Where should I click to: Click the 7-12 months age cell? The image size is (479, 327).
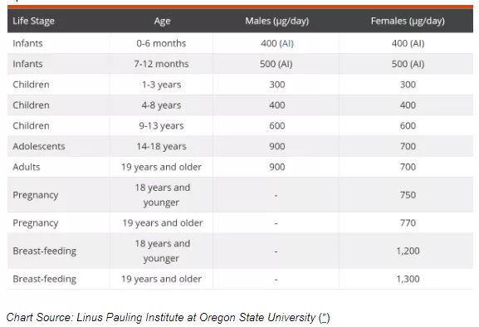161,64
